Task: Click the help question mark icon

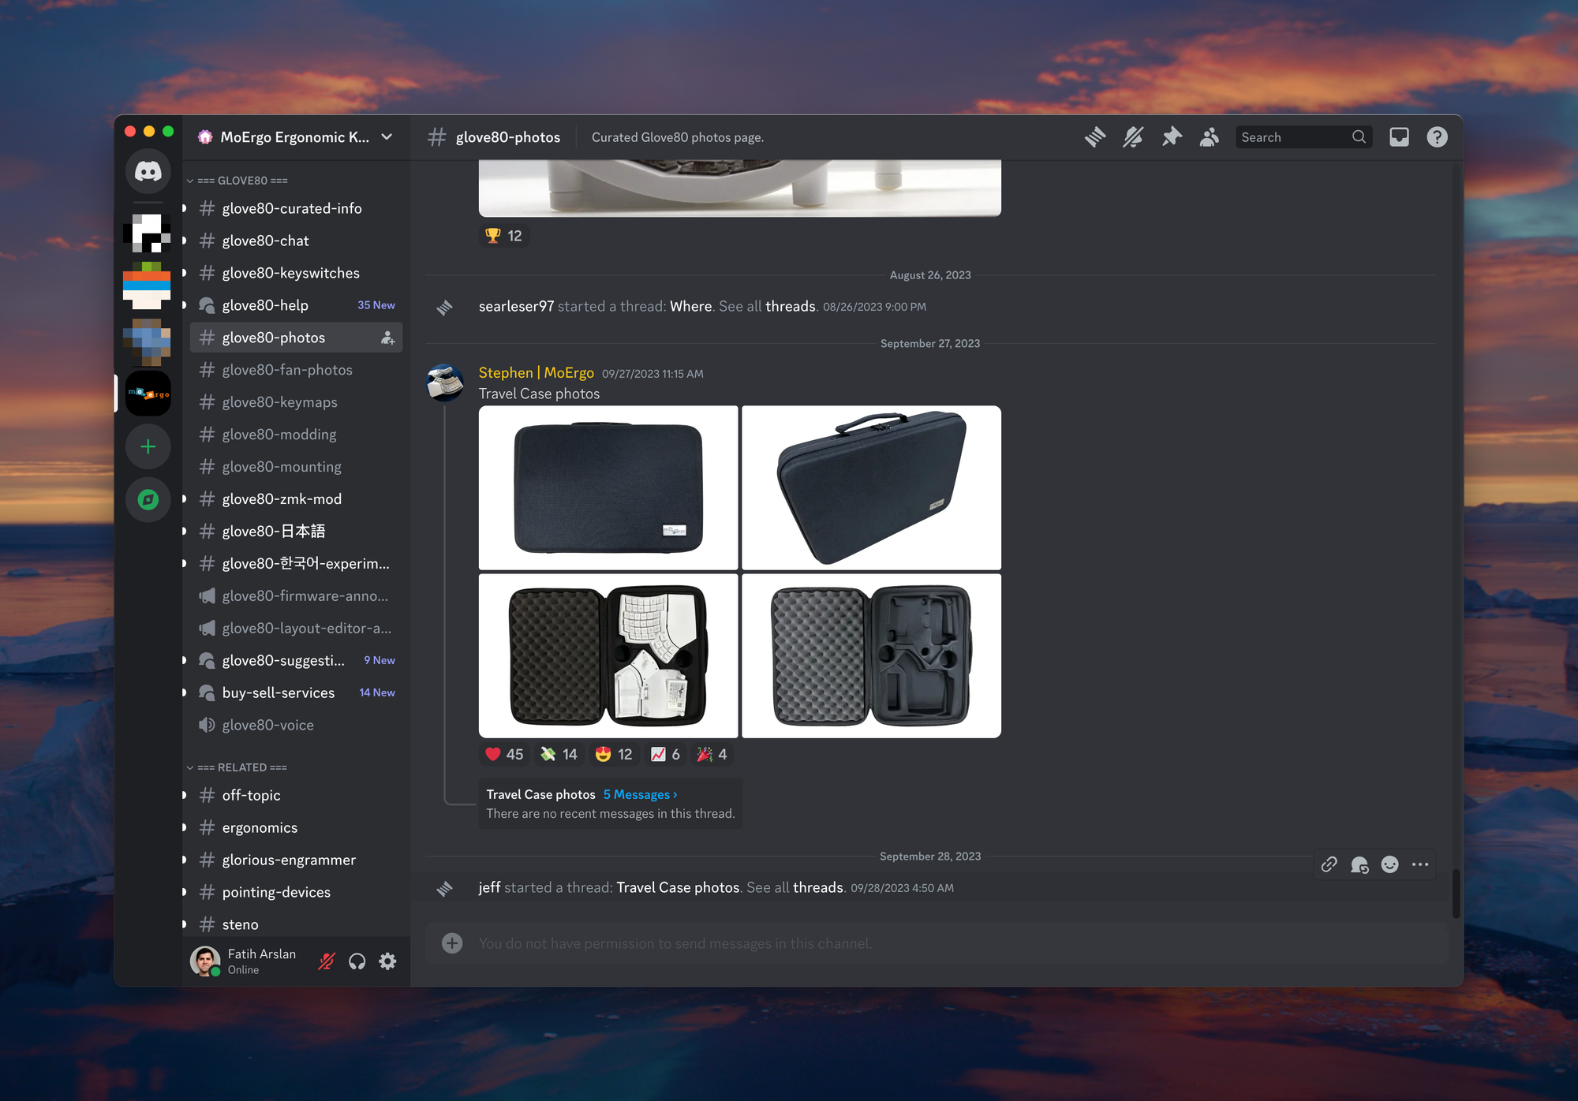Action: click(x=1437, y=137)
